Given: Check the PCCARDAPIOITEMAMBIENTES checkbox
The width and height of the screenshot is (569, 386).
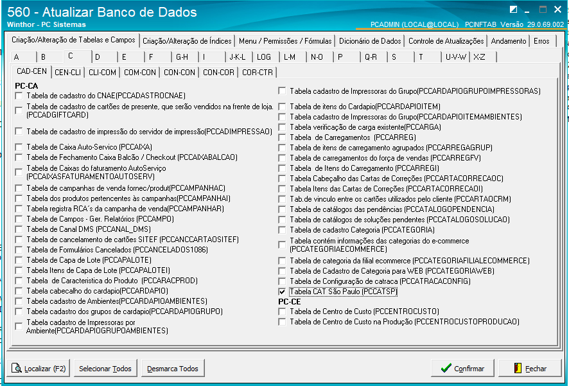Looking at the screenshot, I should pos(282,117).
